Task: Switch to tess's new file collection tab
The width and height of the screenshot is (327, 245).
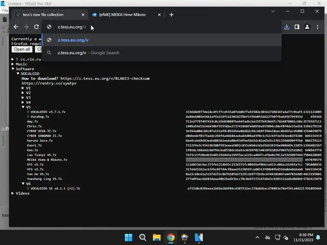Action: point(50,15)
